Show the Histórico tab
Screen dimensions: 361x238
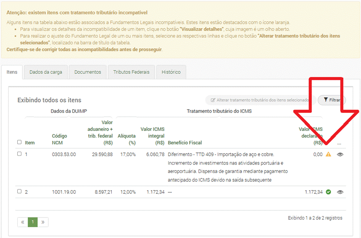click(171, 72)
